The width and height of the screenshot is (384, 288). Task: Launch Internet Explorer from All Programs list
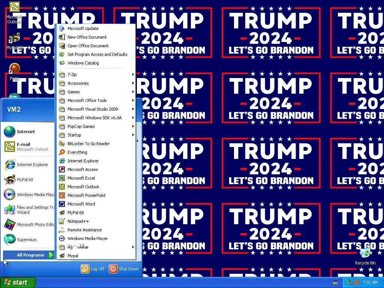click(x=96, y=161)
